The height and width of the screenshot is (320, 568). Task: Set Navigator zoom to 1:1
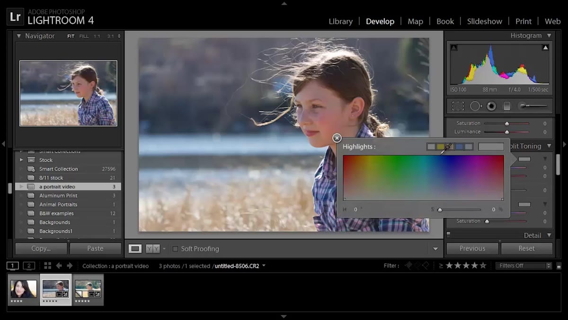[97, 36]
